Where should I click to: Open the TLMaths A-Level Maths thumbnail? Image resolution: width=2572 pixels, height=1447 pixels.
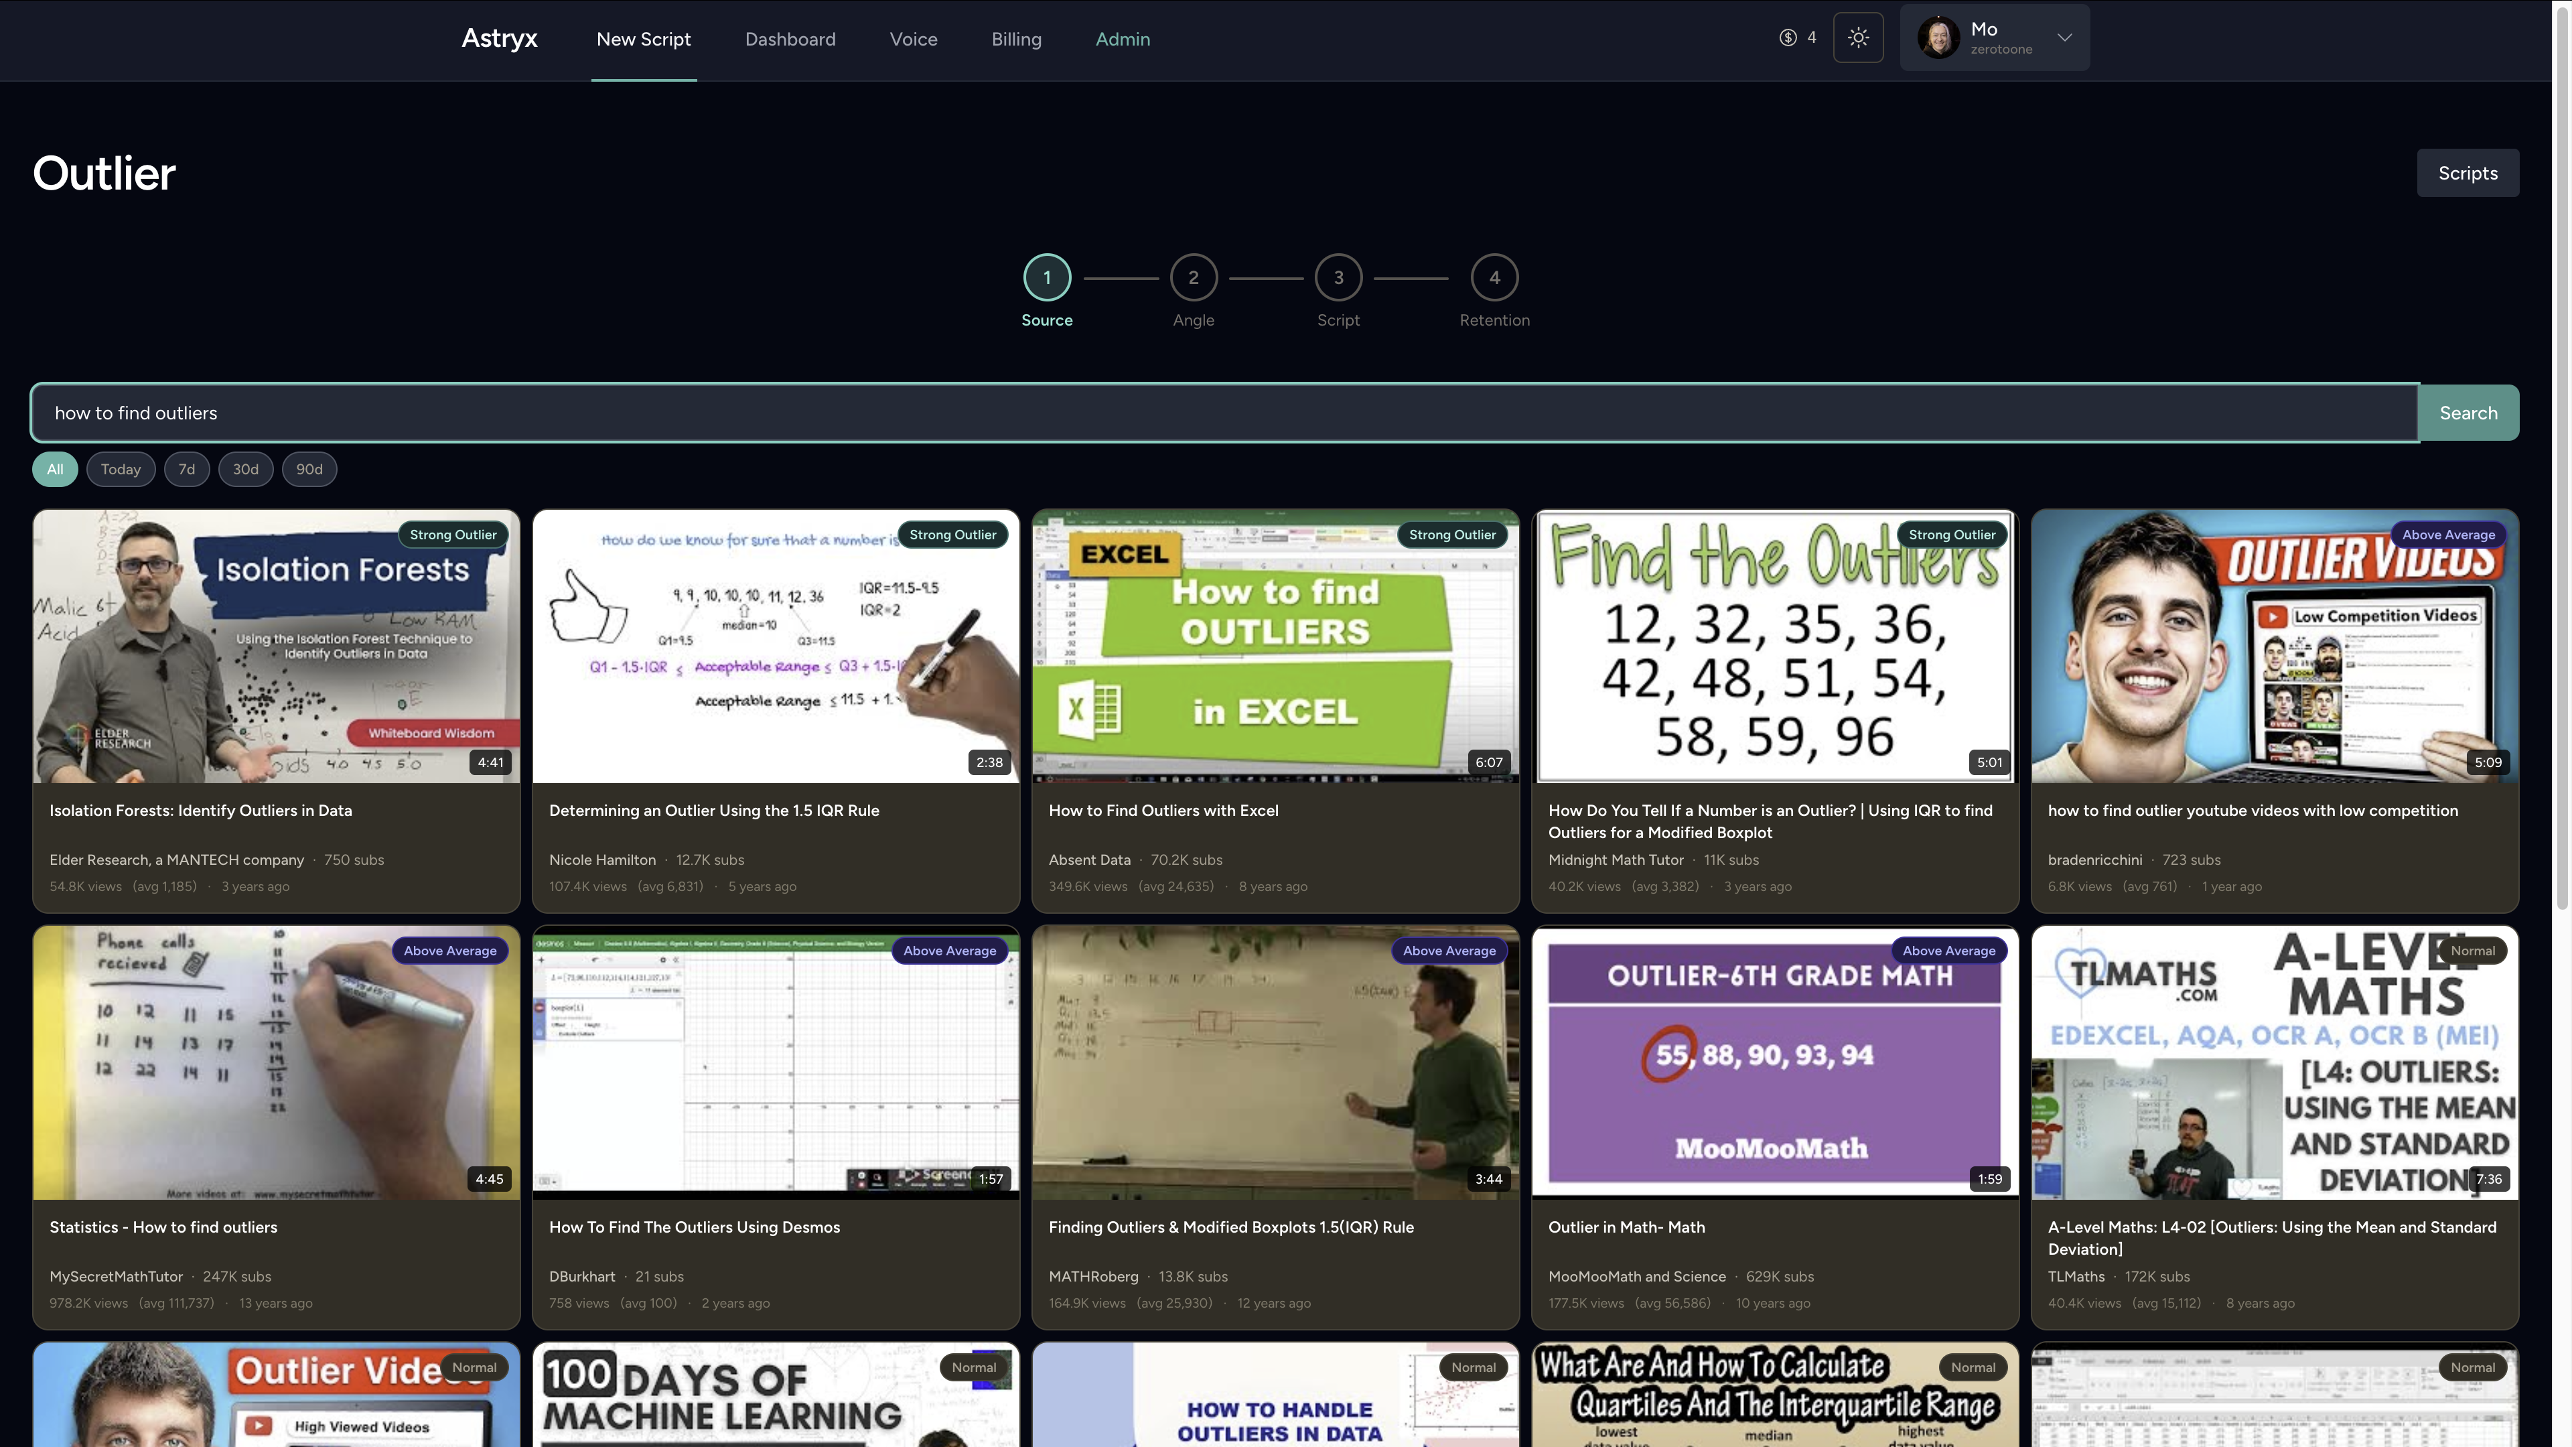pos(2275,1062)
